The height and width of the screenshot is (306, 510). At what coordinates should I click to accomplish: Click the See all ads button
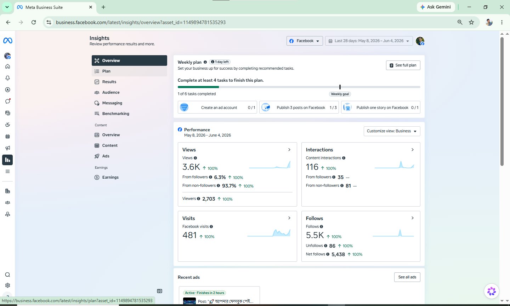click(x=407, y=277)
